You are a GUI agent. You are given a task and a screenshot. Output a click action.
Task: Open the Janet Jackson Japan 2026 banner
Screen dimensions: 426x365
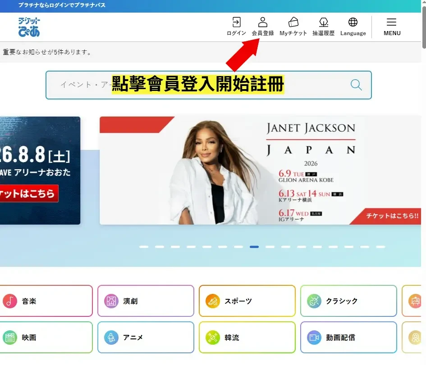coord(260,171)
